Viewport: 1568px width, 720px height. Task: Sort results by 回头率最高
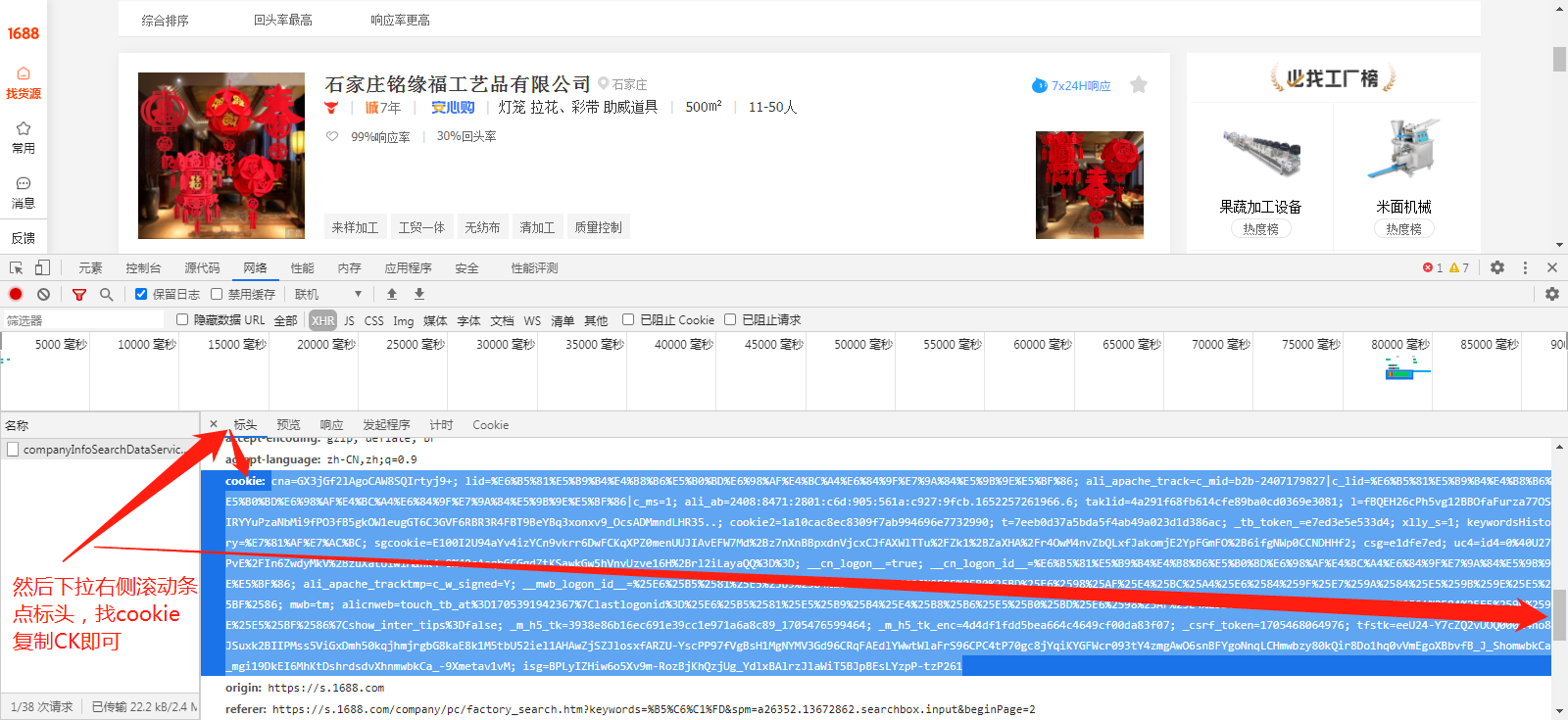[283, 20]
